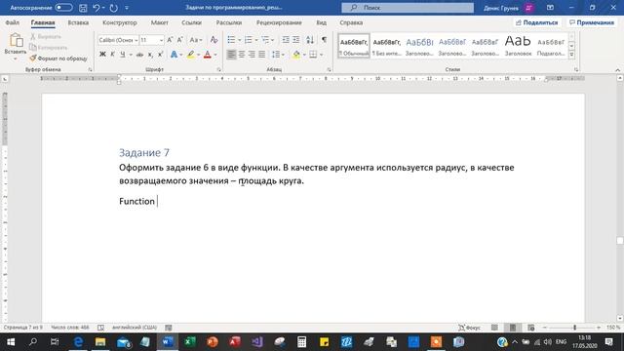Click the 150% zoom level
The image size is (624, 351).
point(613,328)
